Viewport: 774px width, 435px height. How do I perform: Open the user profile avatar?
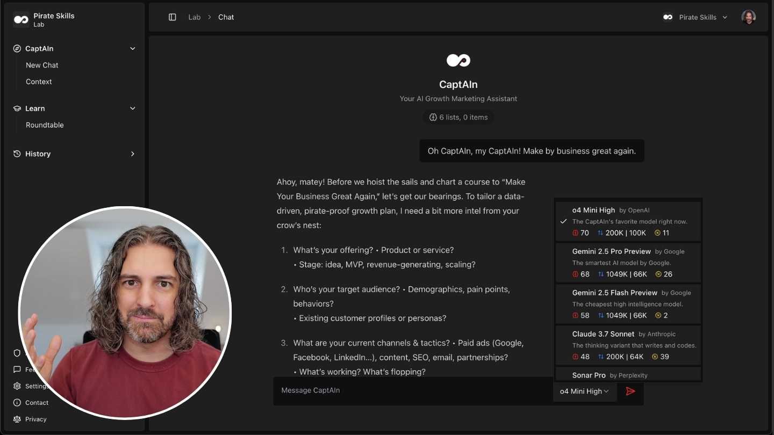(x=748, y=17)
